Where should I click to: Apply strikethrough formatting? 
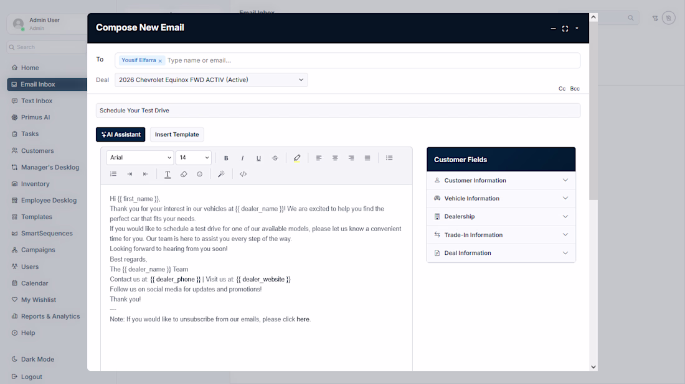tap(275, 158)
